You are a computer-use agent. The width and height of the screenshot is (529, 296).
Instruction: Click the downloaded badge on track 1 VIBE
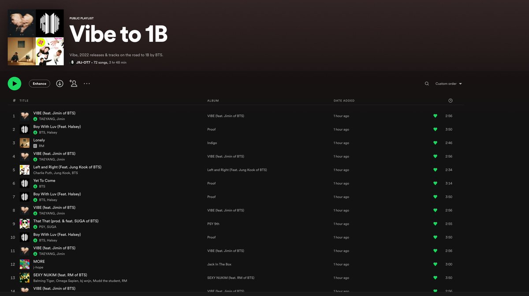(35, 119)
